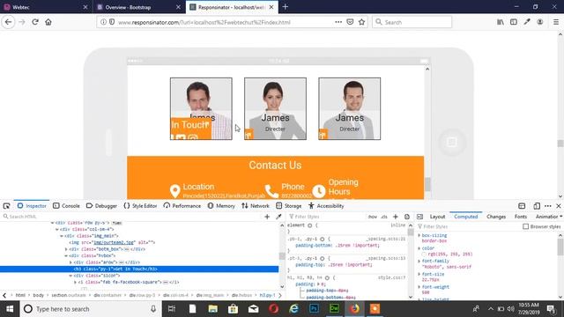This screenshot has width=564, height=317.
Task: Switch to the Layout sidebar tab
Action: coord(437,217)
